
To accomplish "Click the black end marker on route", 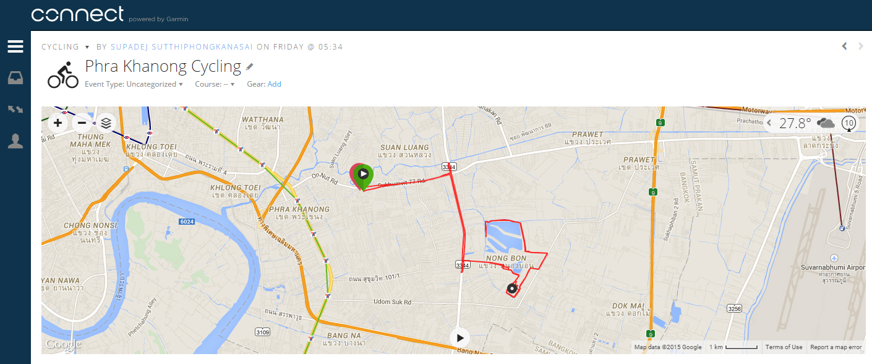I will click(512, 288).
